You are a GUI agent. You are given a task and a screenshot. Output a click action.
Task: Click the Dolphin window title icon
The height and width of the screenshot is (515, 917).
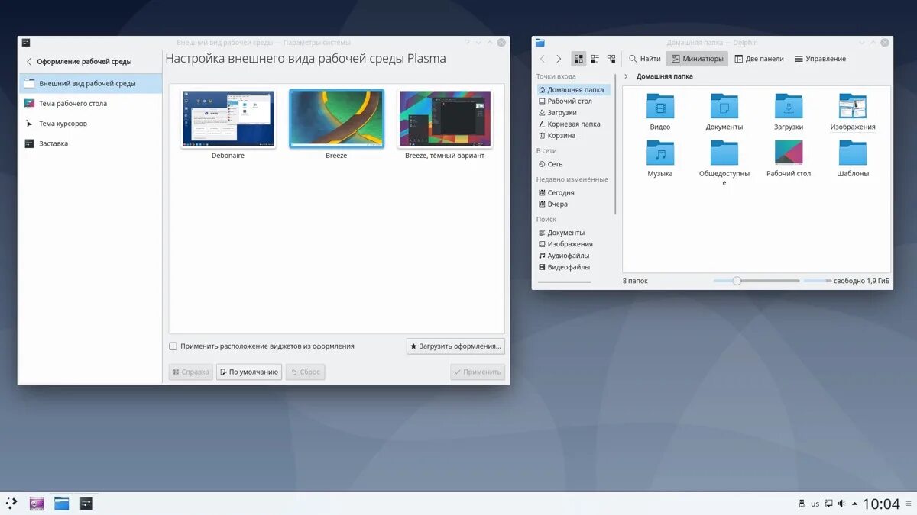(540, 43)
